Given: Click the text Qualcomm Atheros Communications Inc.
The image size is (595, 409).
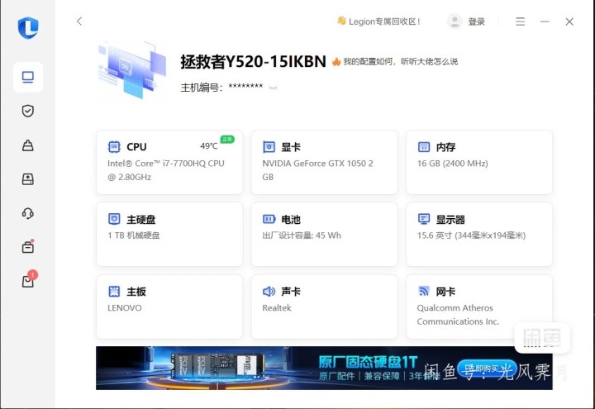Looking at the screenshot, I should pyautogui.click(x=458, y=315).
